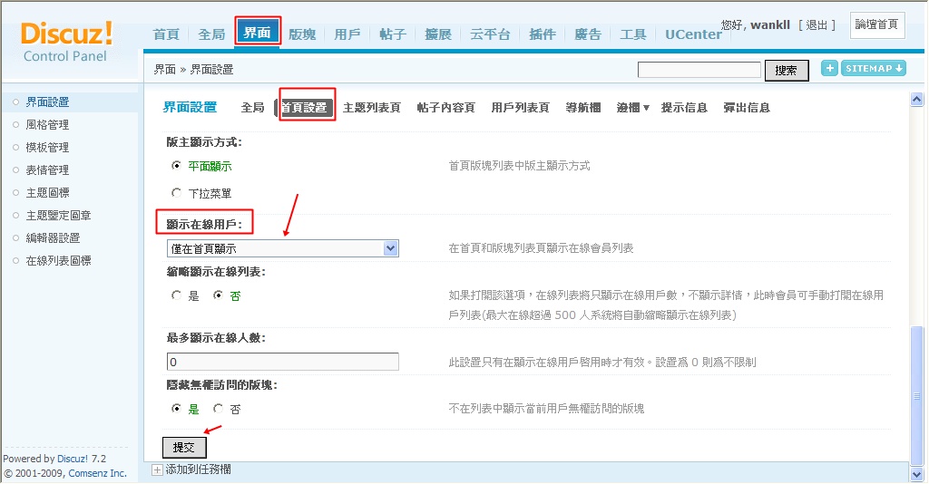This screenshot has height=484, width=929.
Task: Switch to 主題列表頁 settings tab
Action: pyautogui.click(x=371, y=108)
